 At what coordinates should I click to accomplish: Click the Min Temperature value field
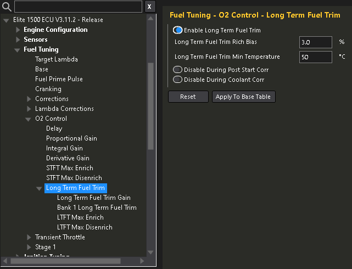(315, 57)
